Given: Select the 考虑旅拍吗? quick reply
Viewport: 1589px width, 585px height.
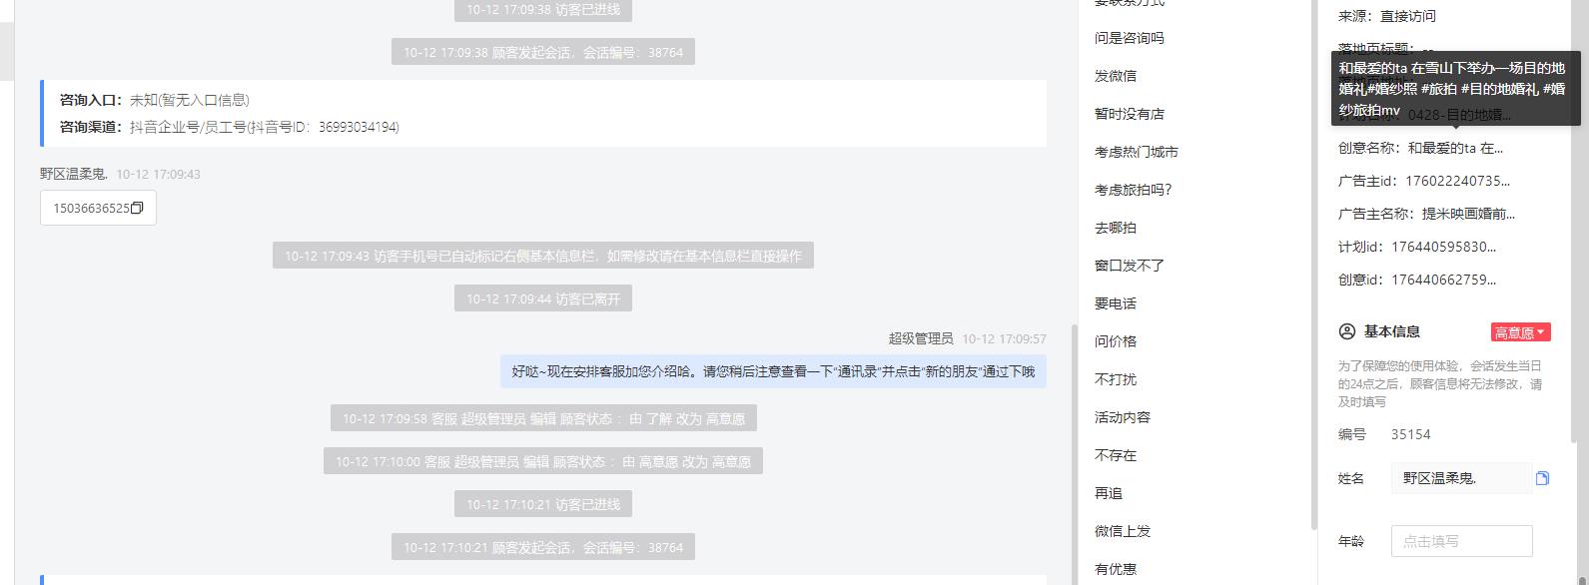Looking at the screenshot, I should (x=1134, y=190).
